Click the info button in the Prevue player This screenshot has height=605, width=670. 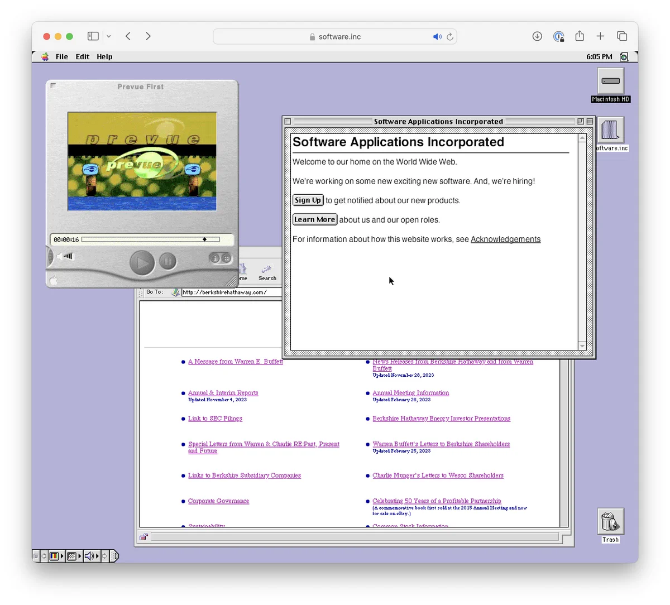pos(214,258)
